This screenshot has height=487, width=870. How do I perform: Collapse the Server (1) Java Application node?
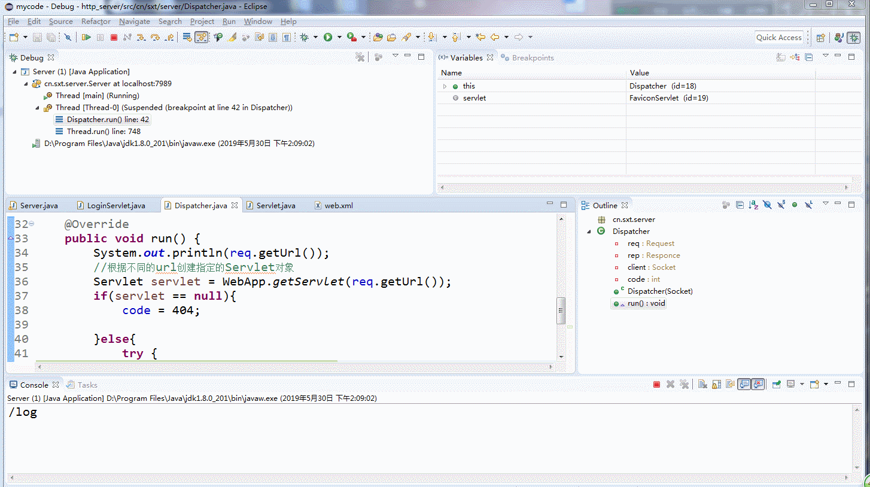(x=14, y=72)
